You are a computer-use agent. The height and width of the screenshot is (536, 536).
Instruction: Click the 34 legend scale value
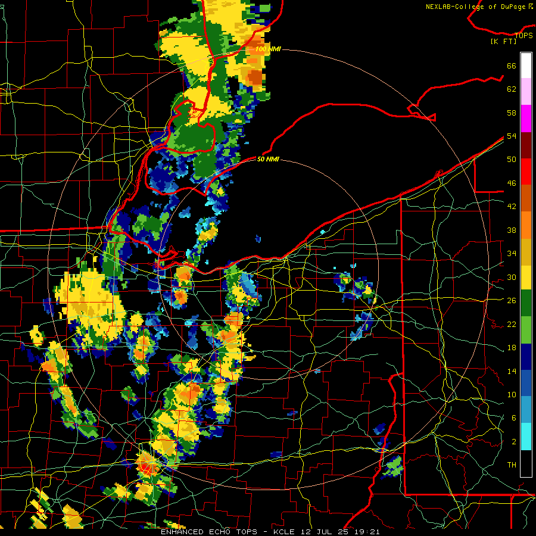click(x=512, y=253)
